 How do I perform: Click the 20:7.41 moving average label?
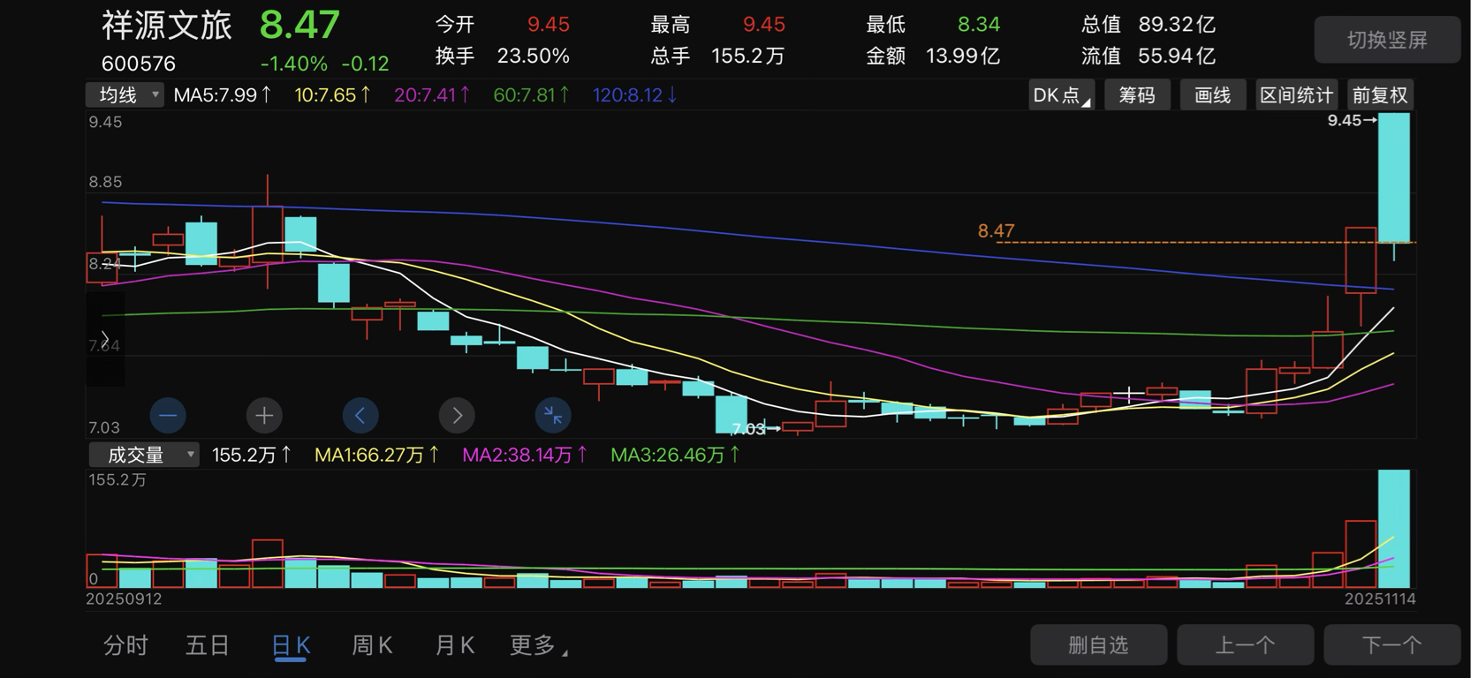click(433, 95)
